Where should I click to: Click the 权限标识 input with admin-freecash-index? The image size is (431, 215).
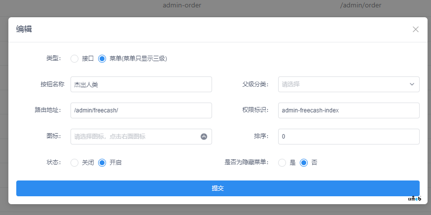tap(349, 110)
